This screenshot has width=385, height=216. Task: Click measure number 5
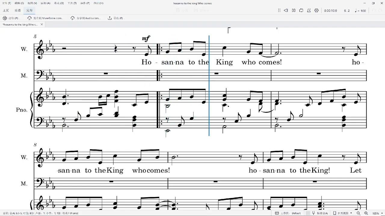point(35,37)
